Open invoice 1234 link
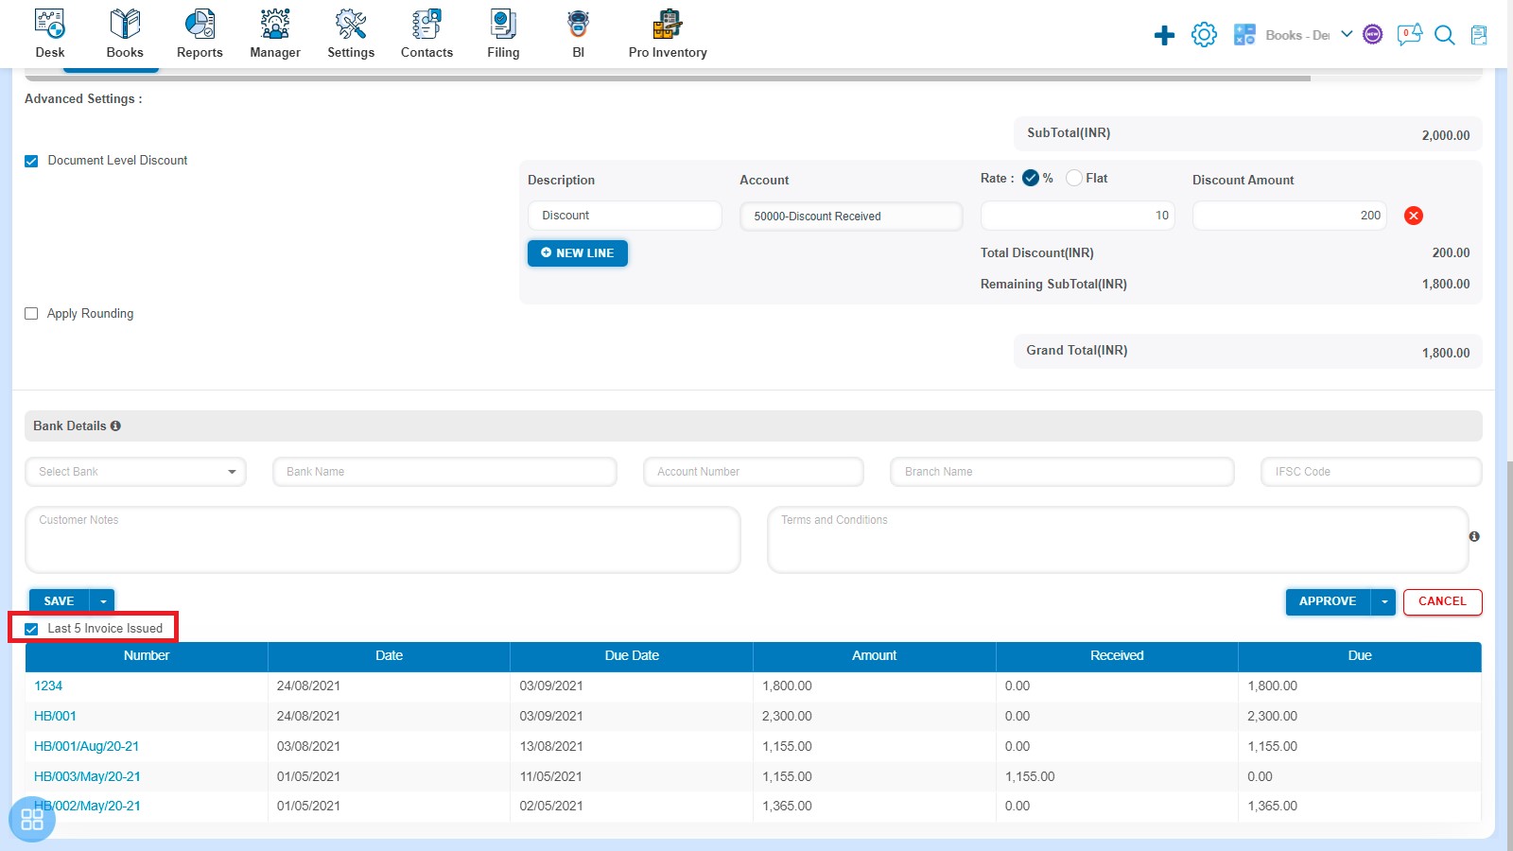Viewport: 1513px width, 851px height. [x=48, y=686]
